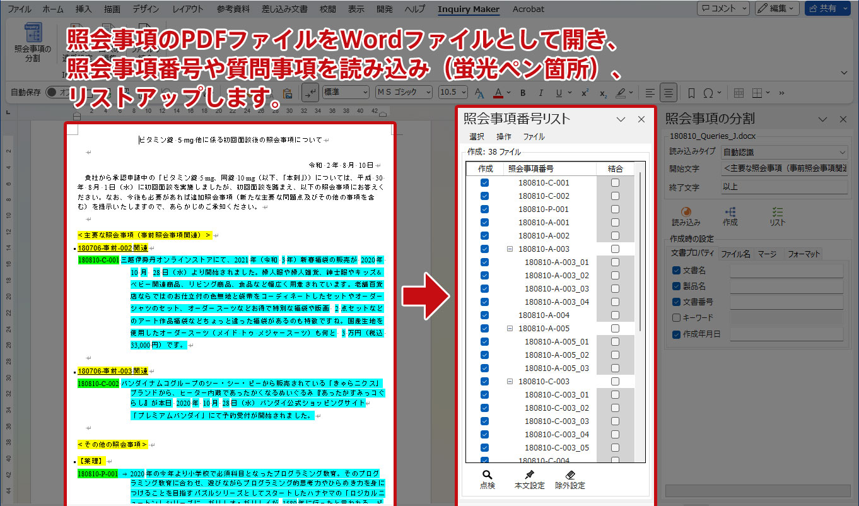This screenshot has height=506, width=859.
Task: Open the 差し込み文書 ribbon tab
Action: click(x=283, y=9)
